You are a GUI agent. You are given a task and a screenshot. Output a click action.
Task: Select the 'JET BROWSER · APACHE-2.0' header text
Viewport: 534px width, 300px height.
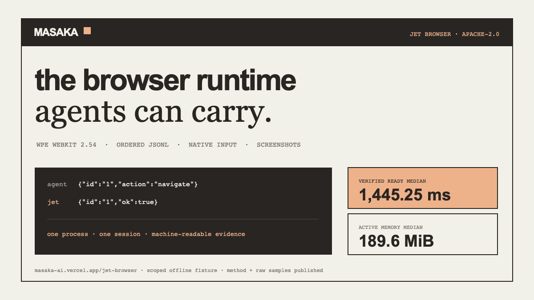[454, 34]
